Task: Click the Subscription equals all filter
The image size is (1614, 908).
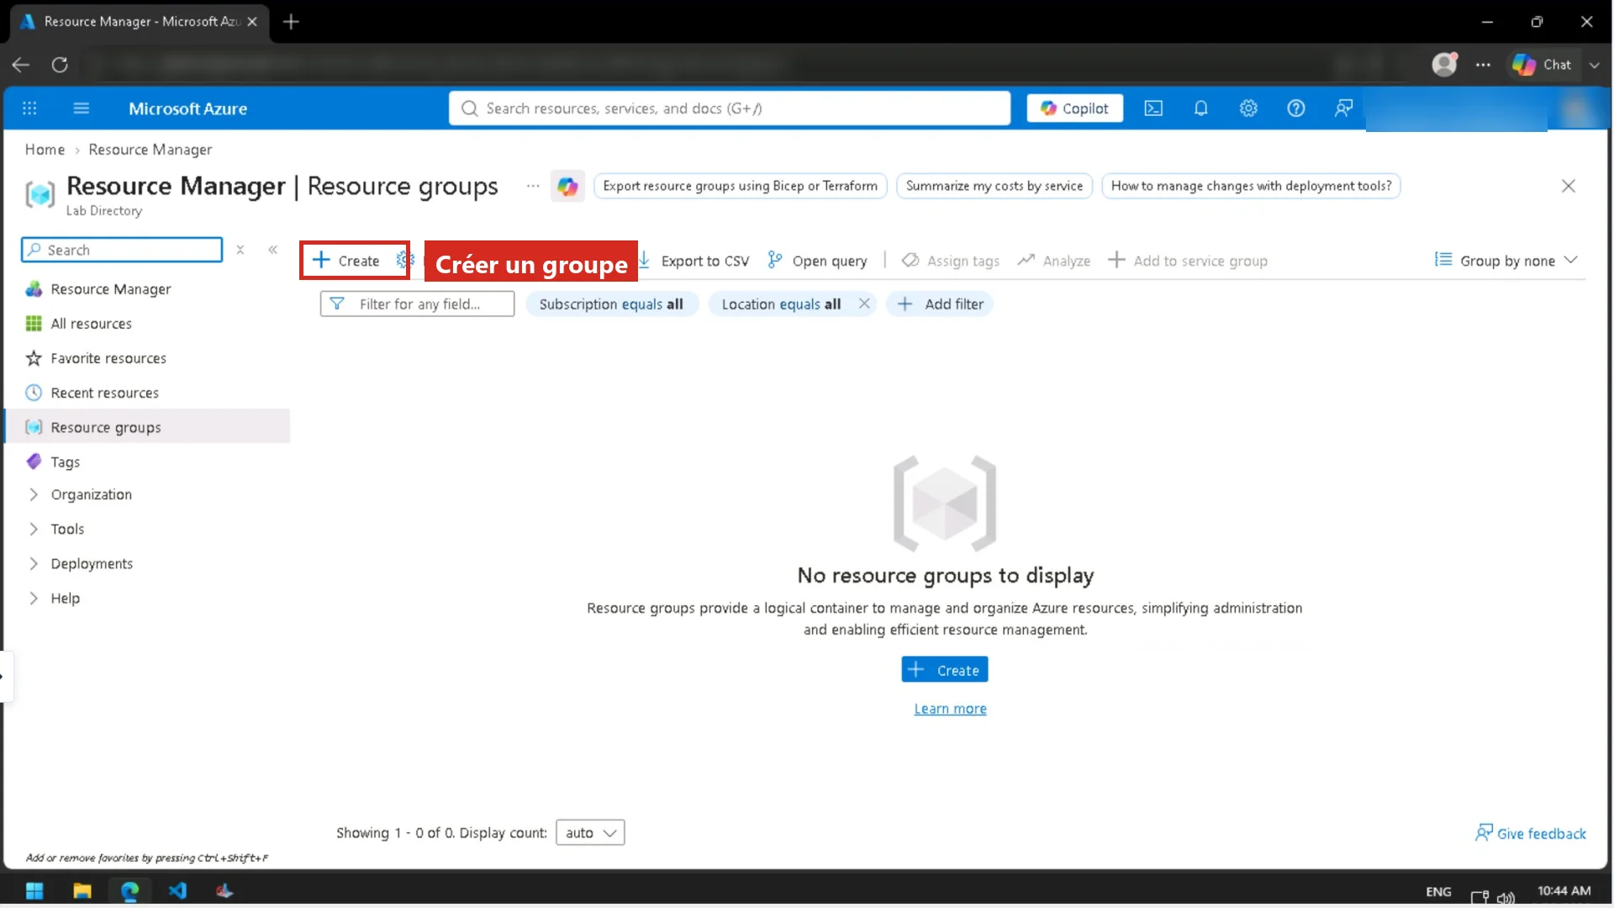Action: click(x=611, y=304)
